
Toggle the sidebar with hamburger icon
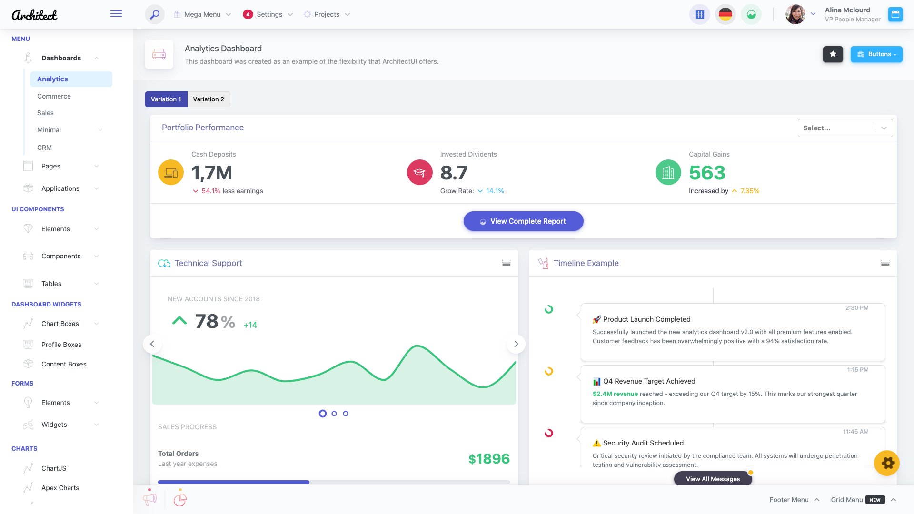pyautogui.click(x=116, y=13)
